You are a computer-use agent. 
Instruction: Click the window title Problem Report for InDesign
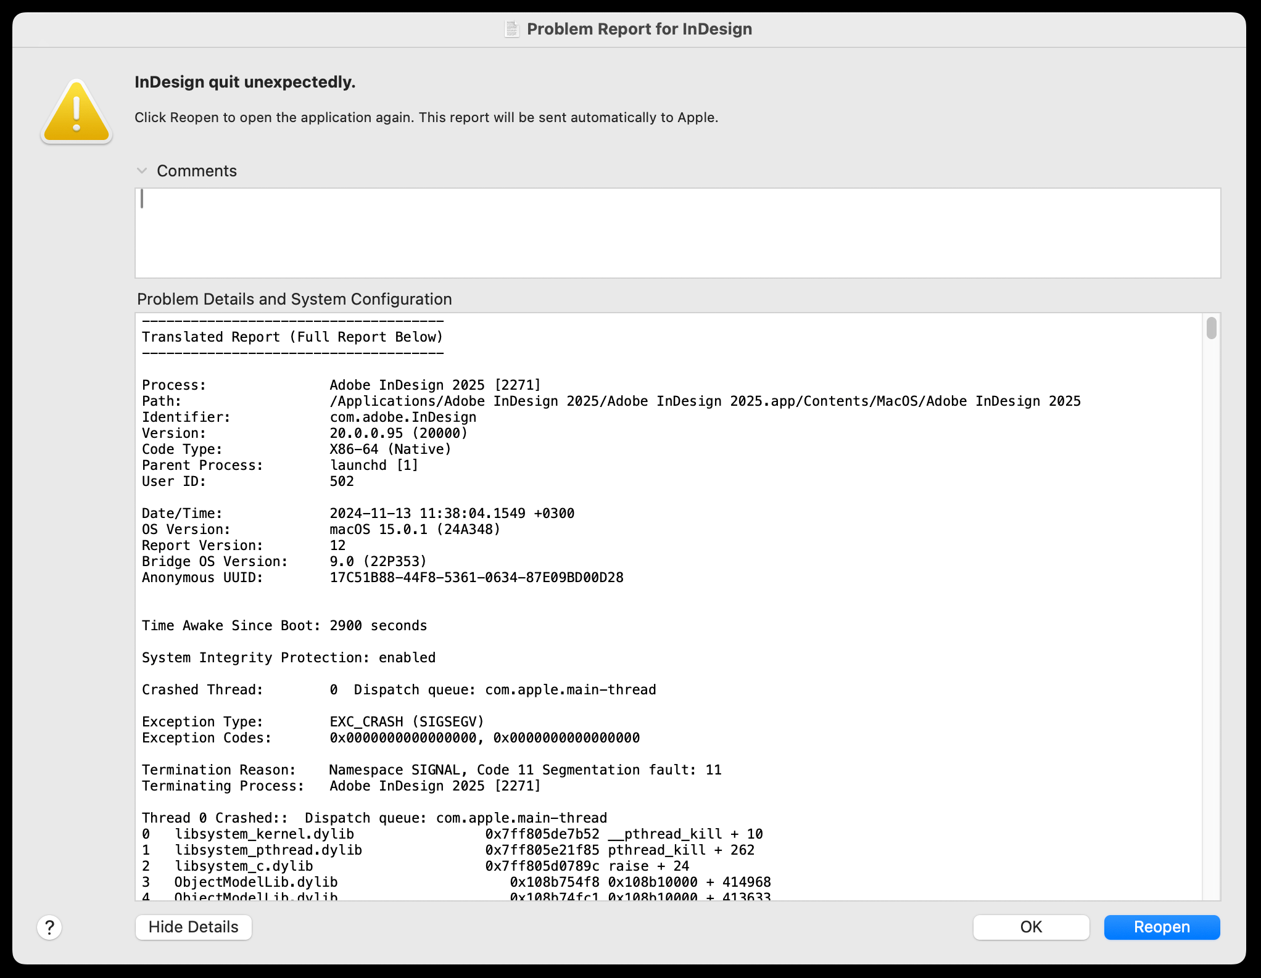click(x=639, y=28)
